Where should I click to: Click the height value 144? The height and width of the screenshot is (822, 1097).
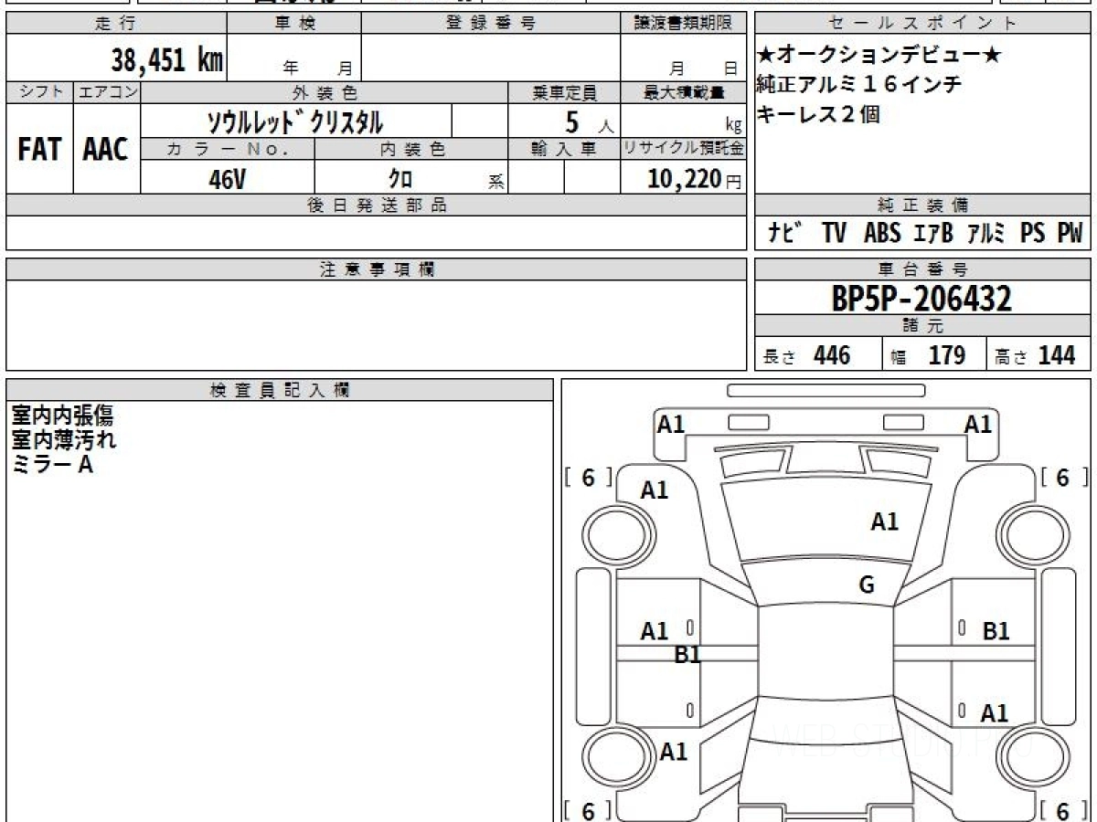point(1057,355)
